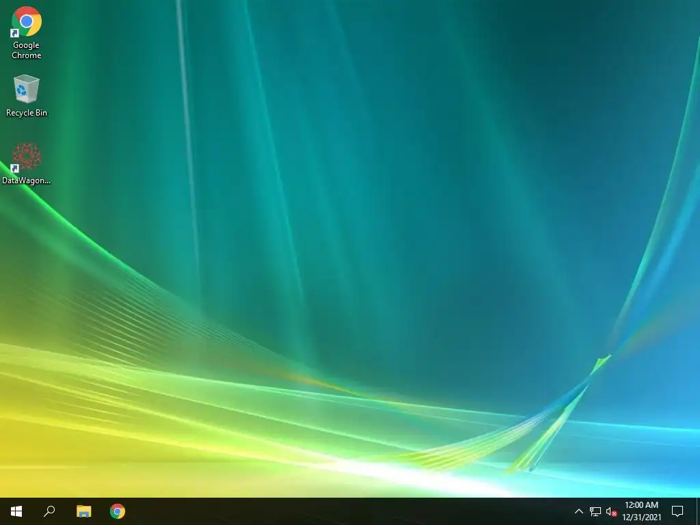Image resolution: width=700 pixels, height=525 pixels.
Task: Show hidden system tray icons
Action: pos(578,511)
